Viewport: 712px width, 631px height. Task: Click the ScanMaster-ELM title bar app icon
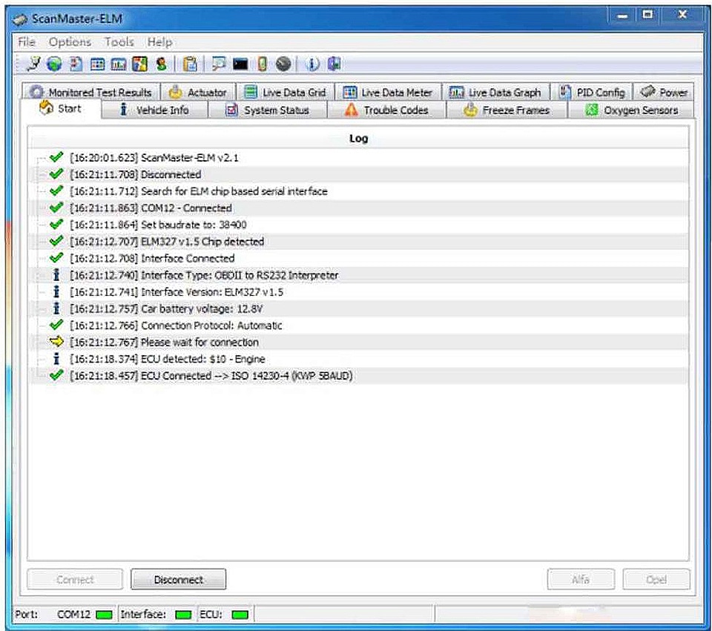pos(20,19)
